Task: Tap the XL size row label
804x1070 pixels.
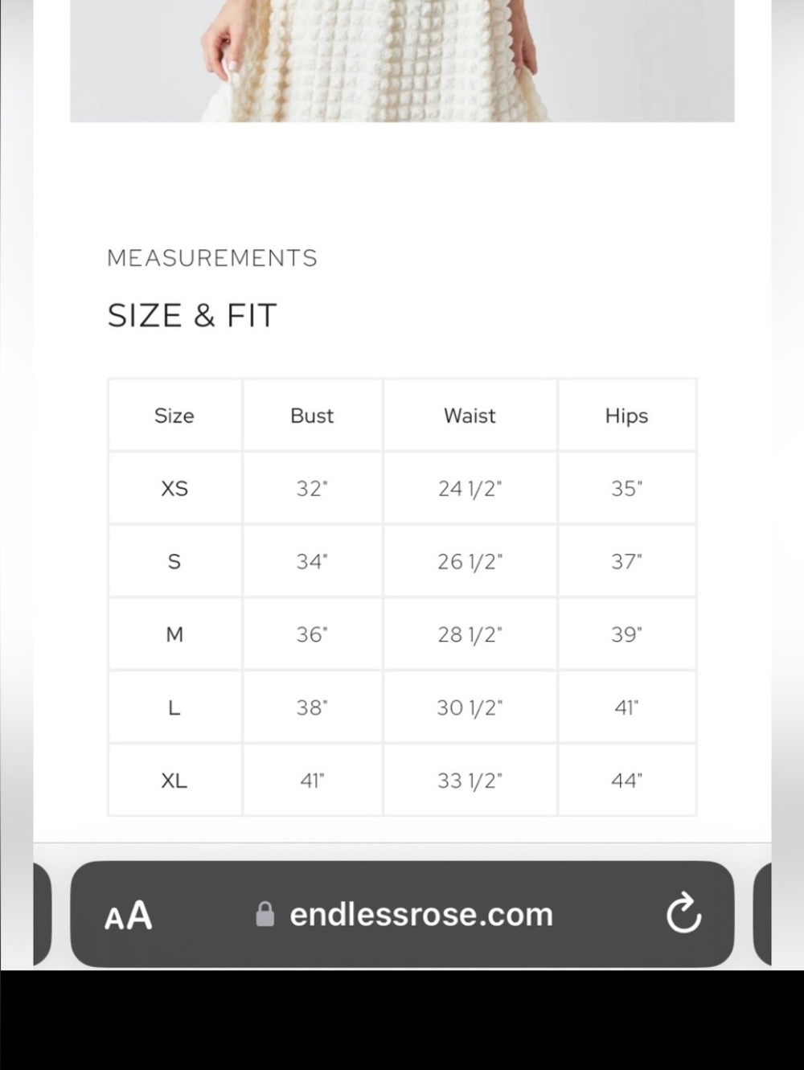Action: [x=174, y=781]
